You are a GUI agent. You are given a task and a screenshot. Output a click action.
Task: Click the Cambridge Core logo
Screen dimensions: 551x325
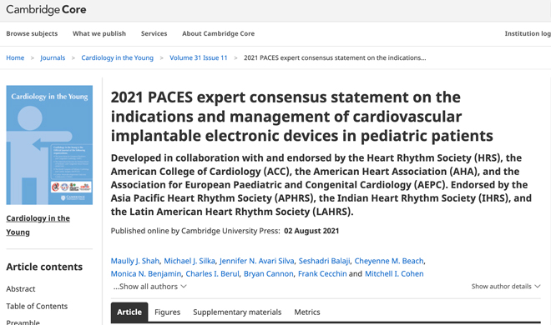(x=46, y=9)
